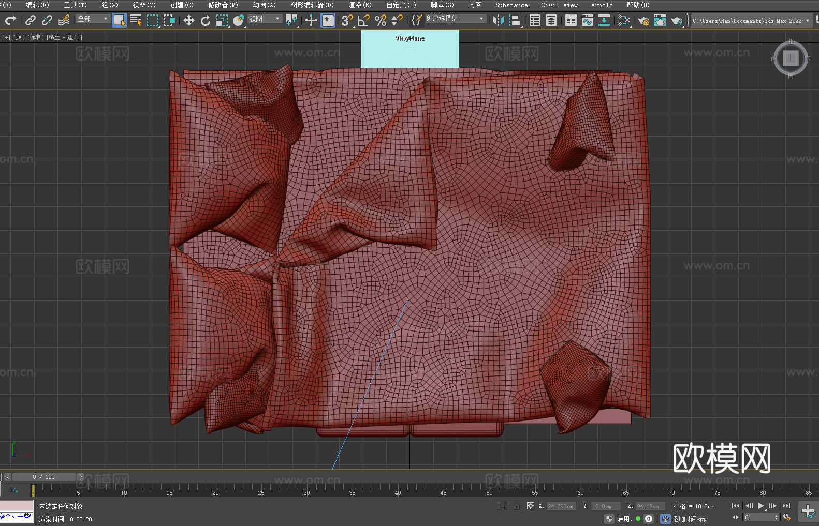The width and height of the screenshot is (819, 526).
Task: Open the Schematic View icon
Action: pos(604,20)
